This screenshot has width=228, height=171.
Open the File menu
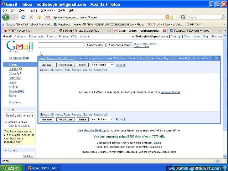tap(5, 10)
